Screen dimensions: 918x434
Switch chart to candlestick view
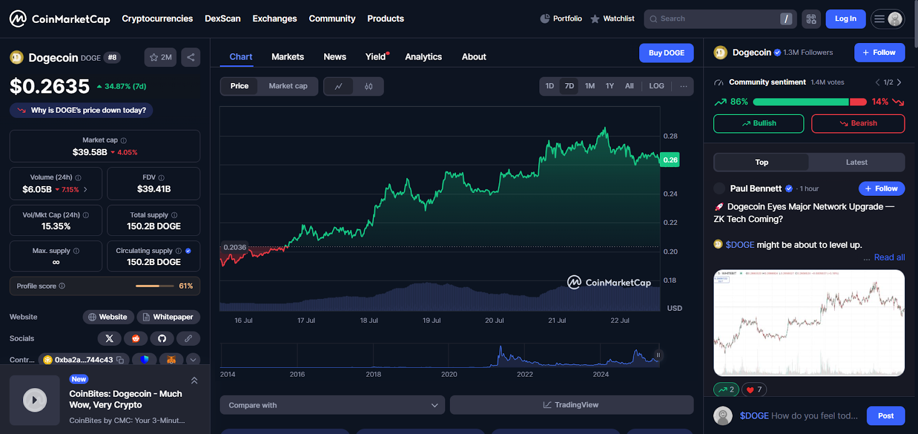pos(368,86)
